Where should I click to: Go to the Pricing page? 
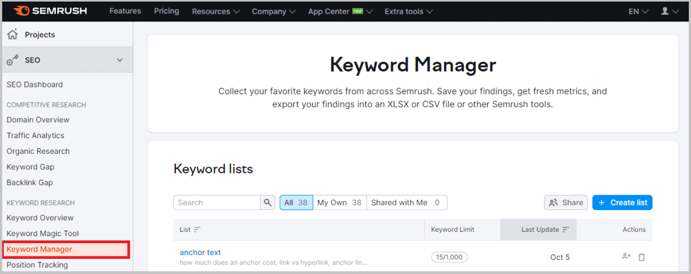(167, 11)
